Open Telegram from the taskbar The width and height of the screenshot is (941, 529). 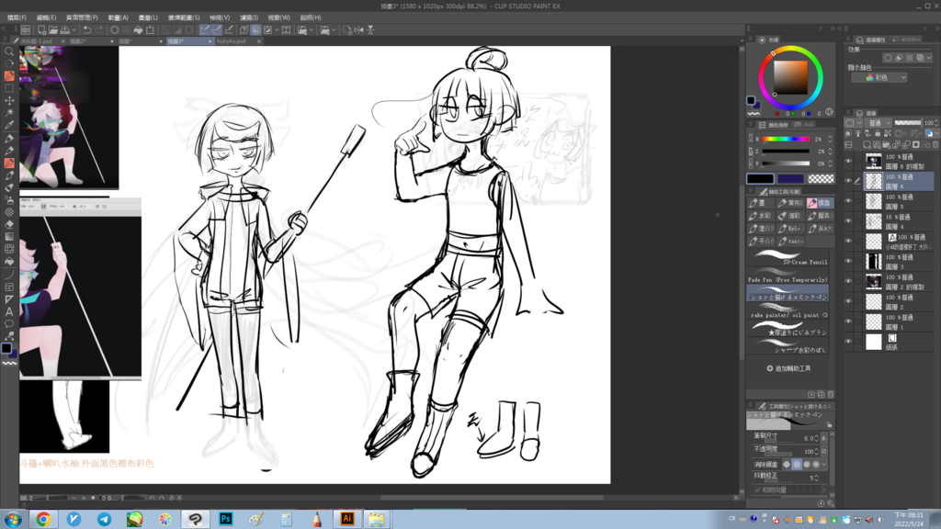point(104,519)
